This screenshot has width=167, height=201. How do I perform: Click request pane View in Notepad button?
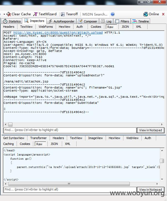tap(150, 130)
